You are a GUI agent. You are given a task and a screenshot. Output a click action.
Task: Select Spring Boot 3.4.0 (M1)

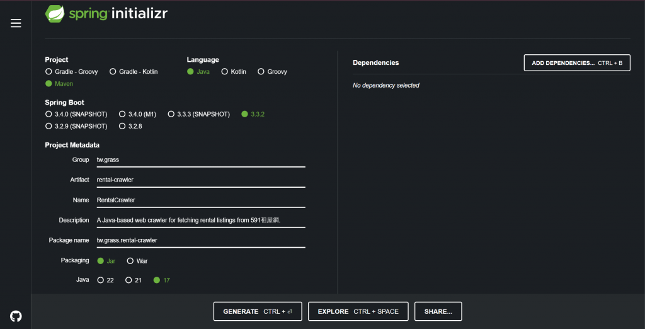pos(137,114)
